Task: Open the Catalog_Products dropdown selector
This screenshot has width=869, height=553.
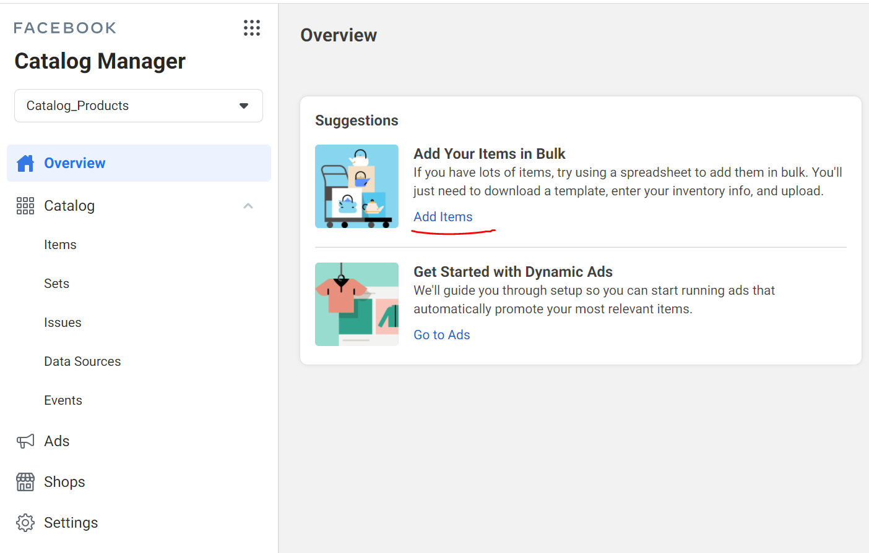Action: 138,106
